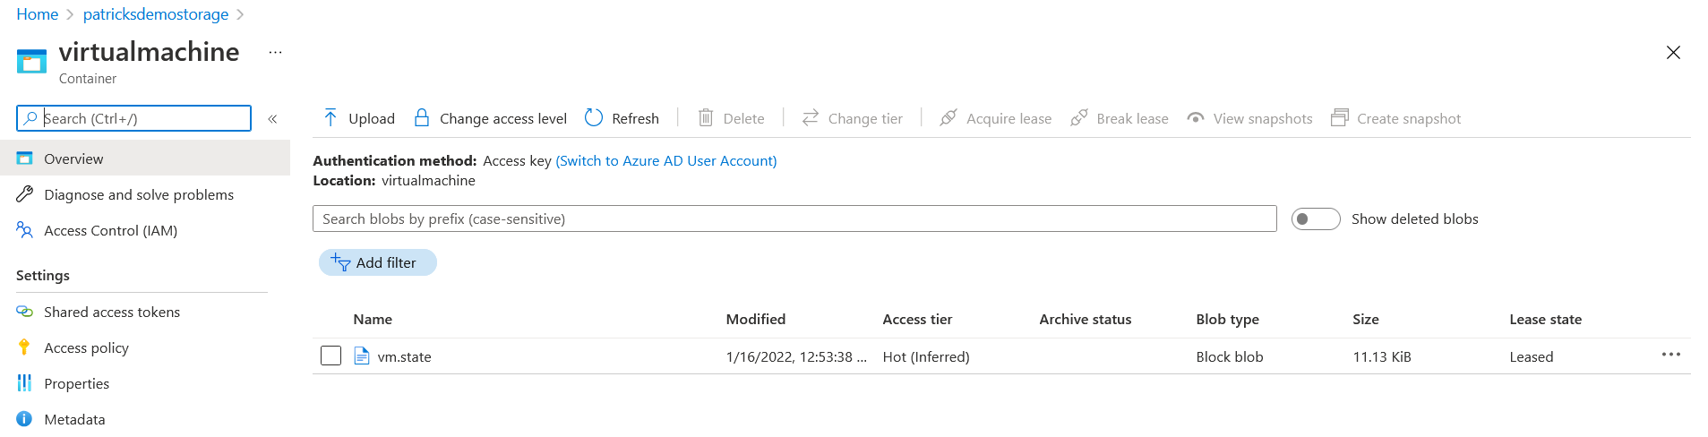Click the Upload toolbar button label
The width and height of the screenshot is (1708, 437).
(372, 118)
